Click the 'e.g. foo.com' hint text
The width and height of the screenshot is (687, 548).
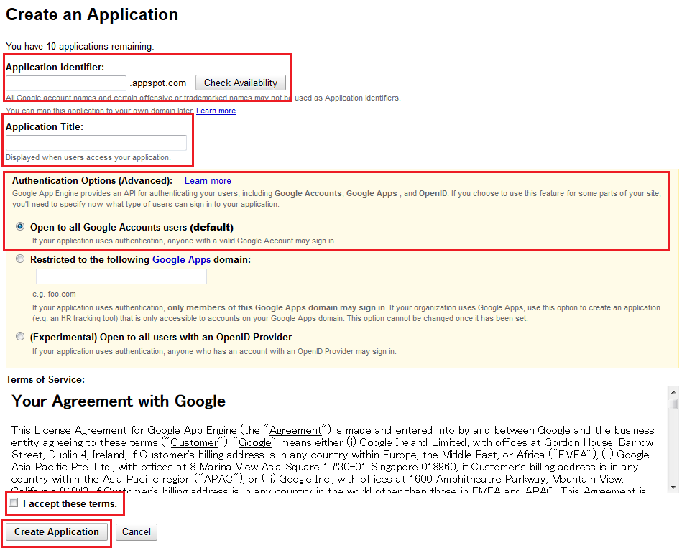[x=54, y=294]
